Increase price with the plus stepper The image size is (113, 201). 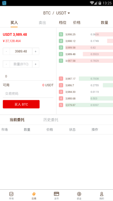pos(35,52)
